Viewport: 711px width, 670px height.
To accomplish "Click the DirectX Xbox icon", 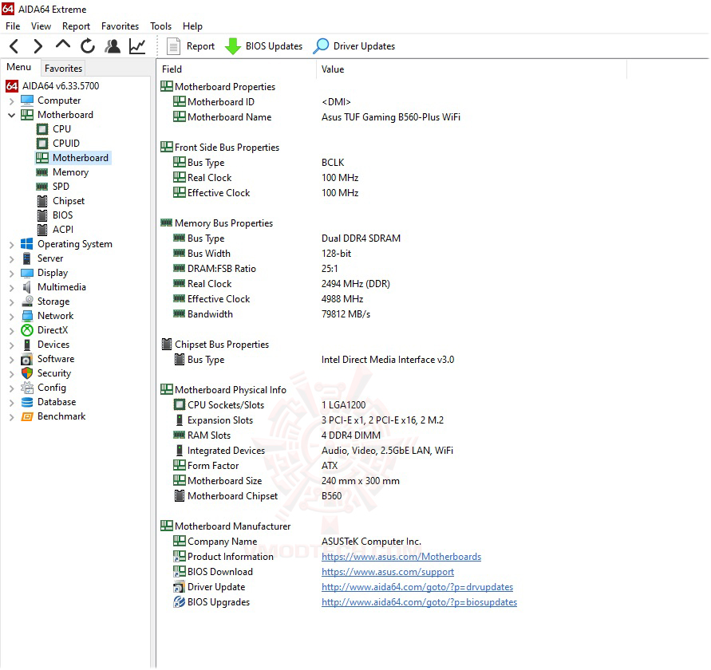I will [x=27, y=330].
